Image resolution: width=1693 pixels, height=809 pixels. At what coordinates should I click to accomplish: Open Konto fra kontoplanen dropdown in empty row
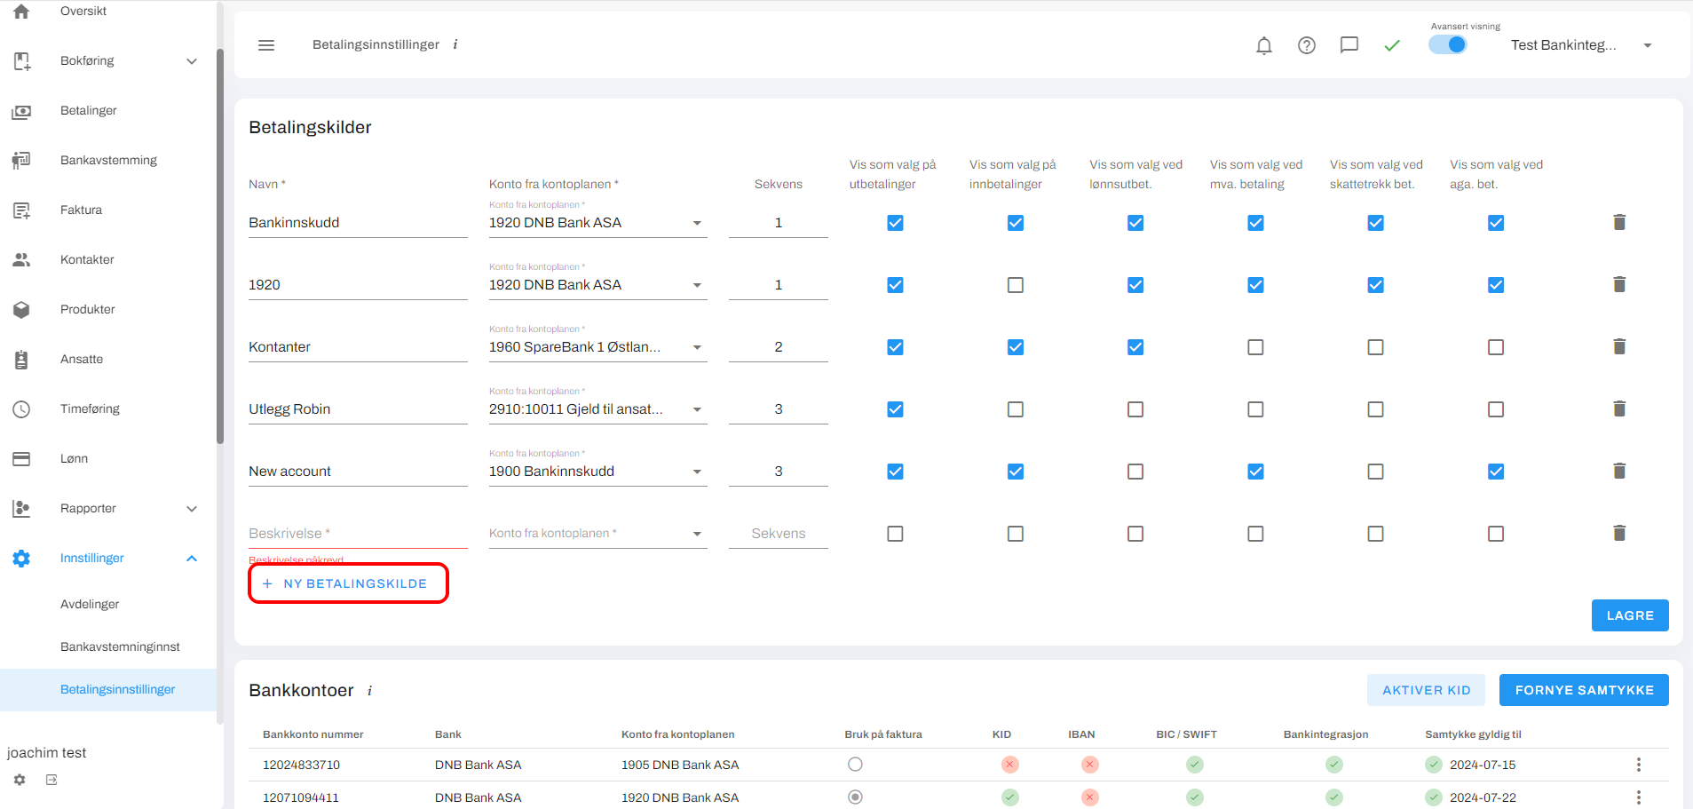[598, 534]
